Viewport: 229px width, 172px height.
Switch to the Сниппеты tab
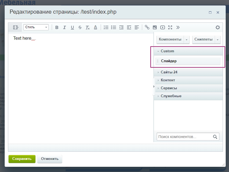coord(203,39)
